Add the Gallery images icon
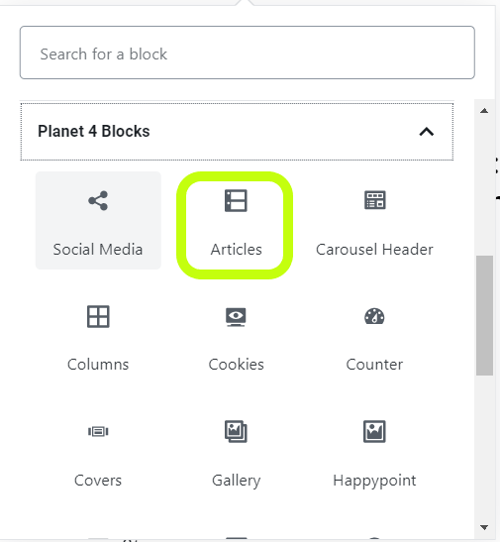Image resolution: width=500 pixels, height=542 pixels. click(236, 431)
